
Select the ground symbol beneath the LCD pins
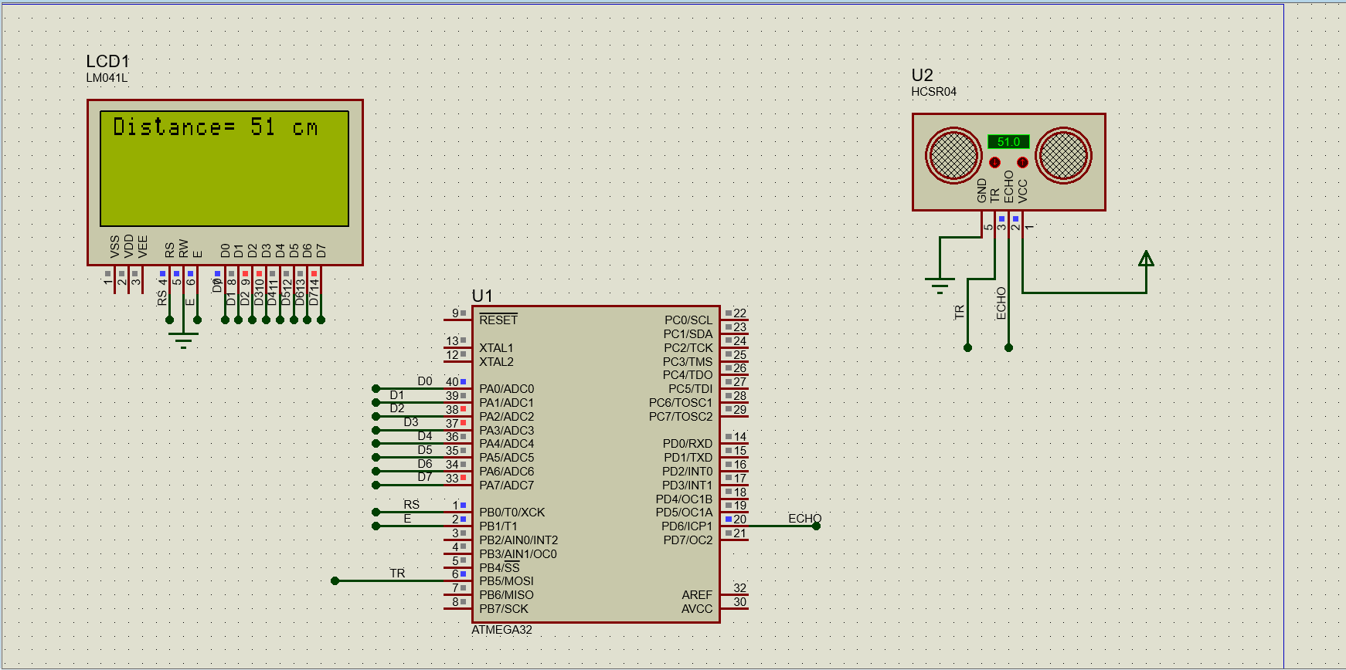[183, 340]
